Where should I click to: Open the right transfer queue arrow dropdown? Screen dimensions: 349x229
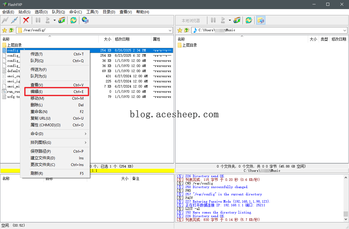pyautogui.click(x=230, y=20)
